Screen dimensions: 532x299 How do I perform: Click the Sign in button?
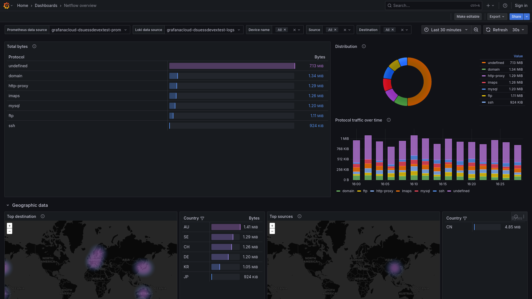click(x=521, y=6)
